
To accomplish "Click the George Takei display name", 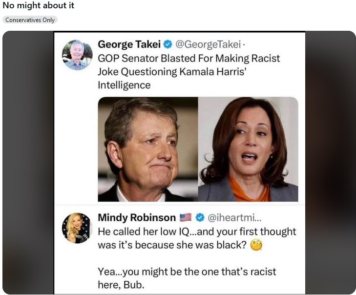I will [x=129, y=44].
